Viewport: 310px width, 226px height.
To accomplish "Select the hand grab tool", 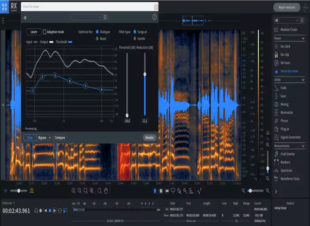I will click(106, 191).
